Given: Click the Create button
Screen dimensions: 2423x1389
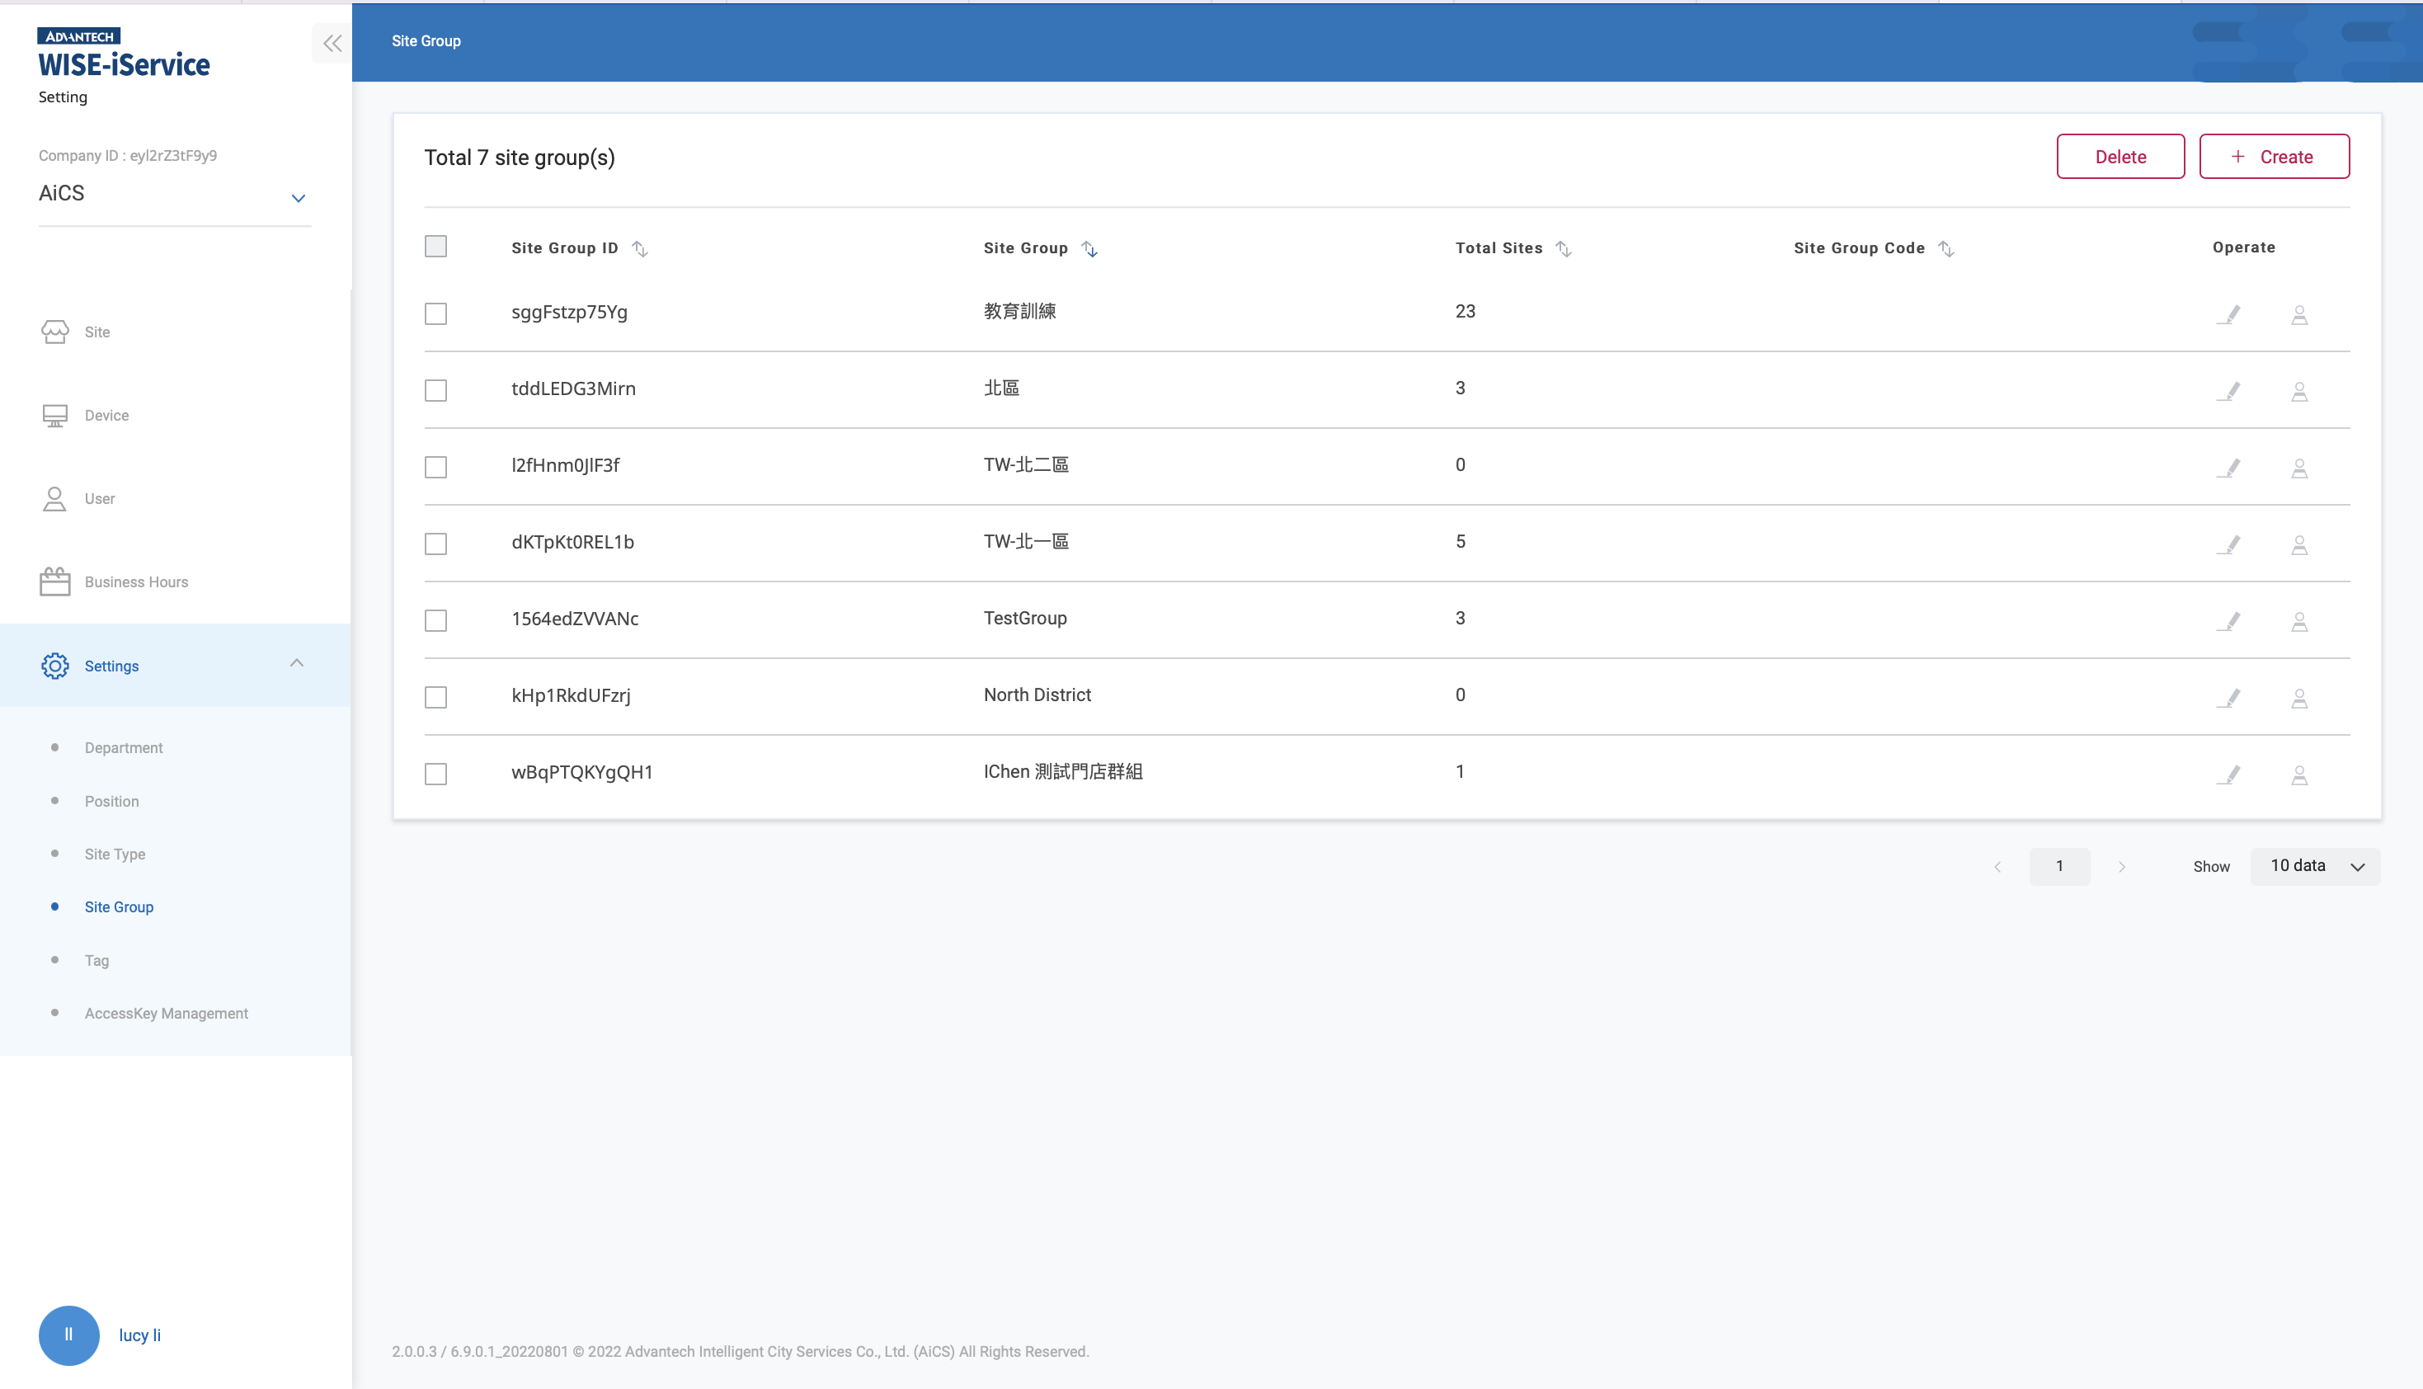Looking at the screenshot, I should (x=2273, y=156).
